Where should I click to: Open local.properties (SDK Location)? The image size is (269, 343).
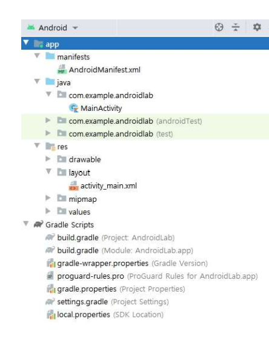[110, 315]
